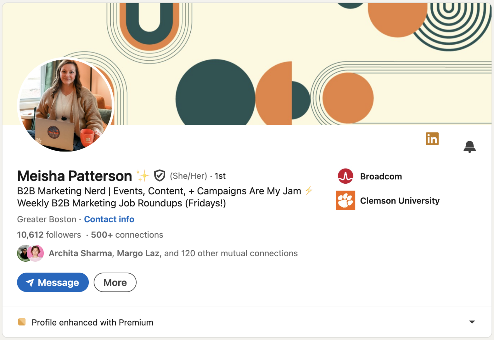Click the Clemson University tiger paw logo
This screenshot has width=494, height=340.
pos(345,200)
